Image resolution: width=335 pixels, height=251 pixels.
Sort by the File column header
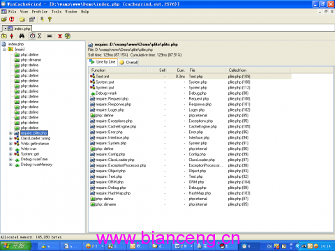(207, 70)
